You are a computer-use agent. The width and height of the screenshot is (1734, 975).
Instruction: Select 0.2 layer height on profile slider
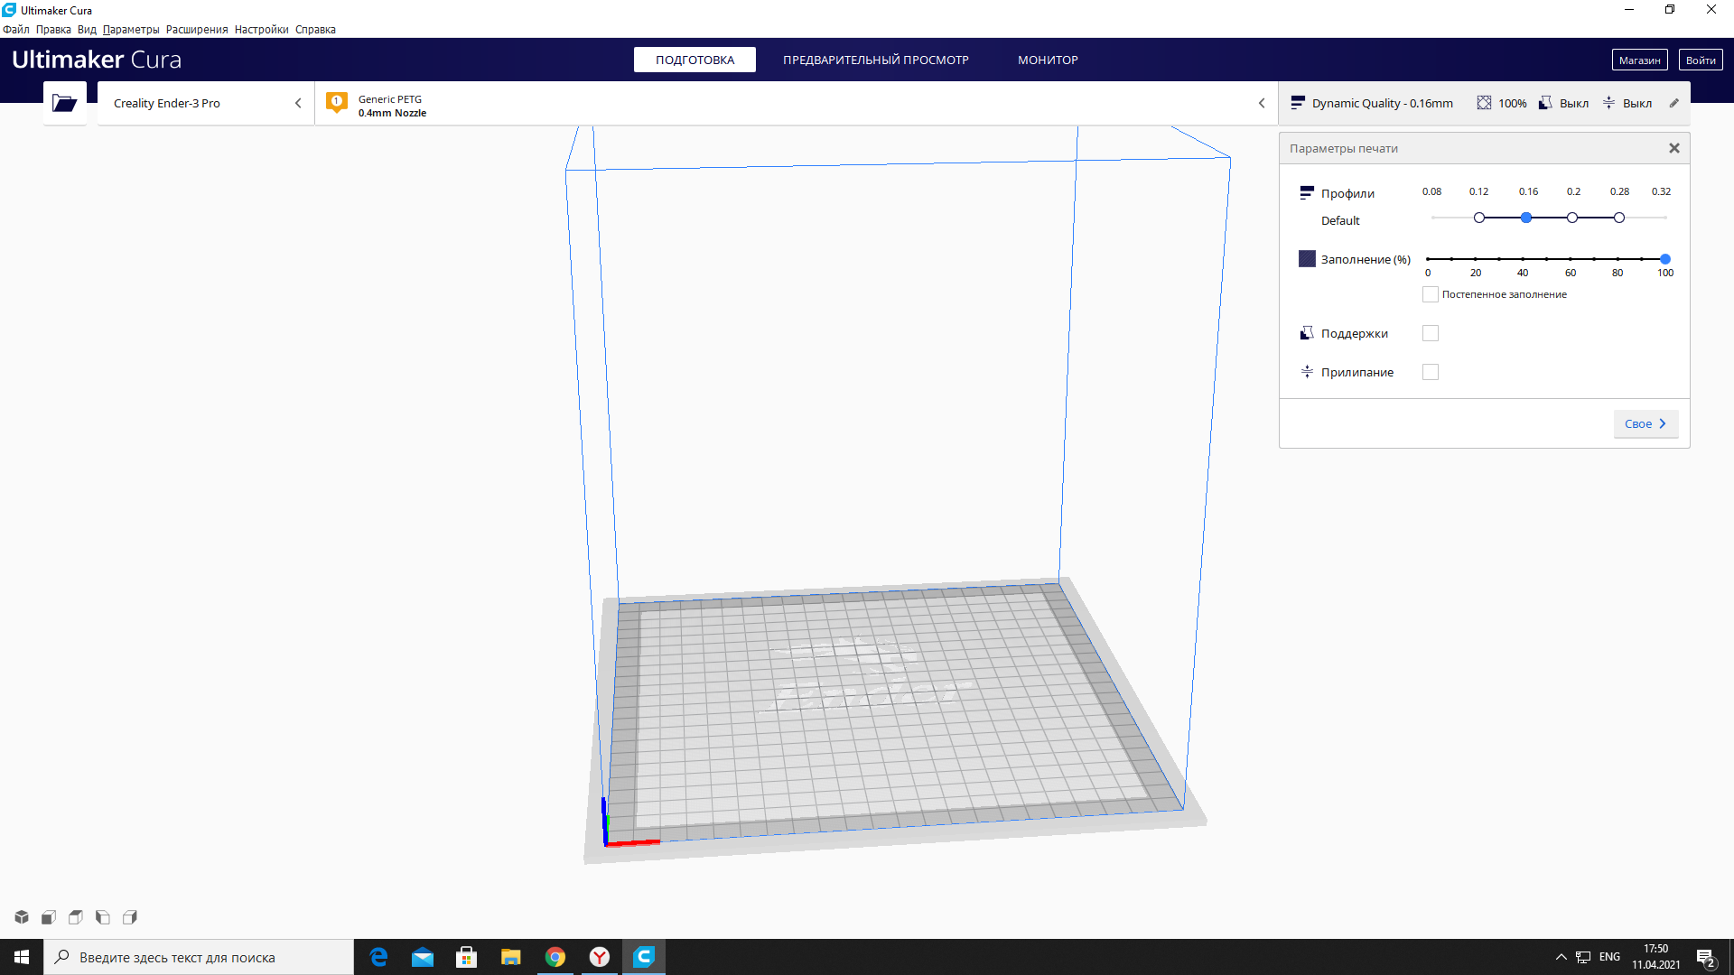tap(1572, 218)
